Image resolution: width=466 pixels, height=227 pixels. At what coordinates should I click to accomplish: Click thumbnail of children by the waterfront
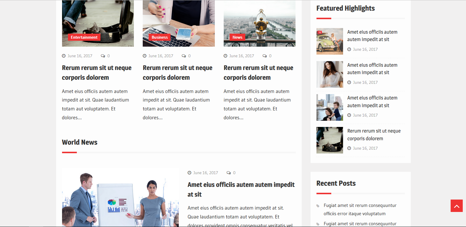click(x=329, y=107)
